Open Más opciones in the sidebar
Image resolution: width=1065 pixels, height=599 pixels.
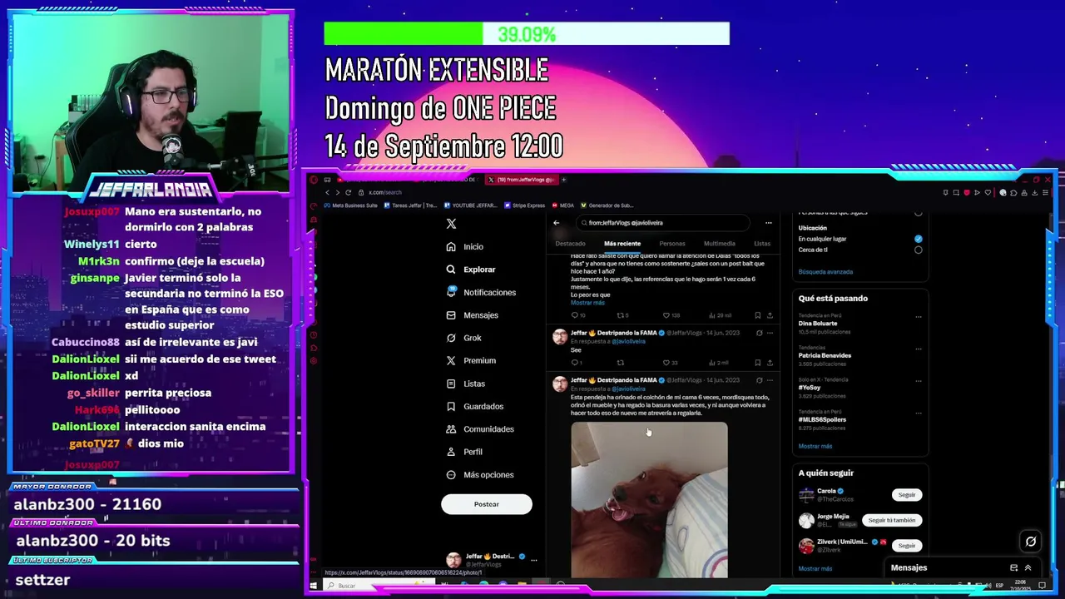pos(480,475)
